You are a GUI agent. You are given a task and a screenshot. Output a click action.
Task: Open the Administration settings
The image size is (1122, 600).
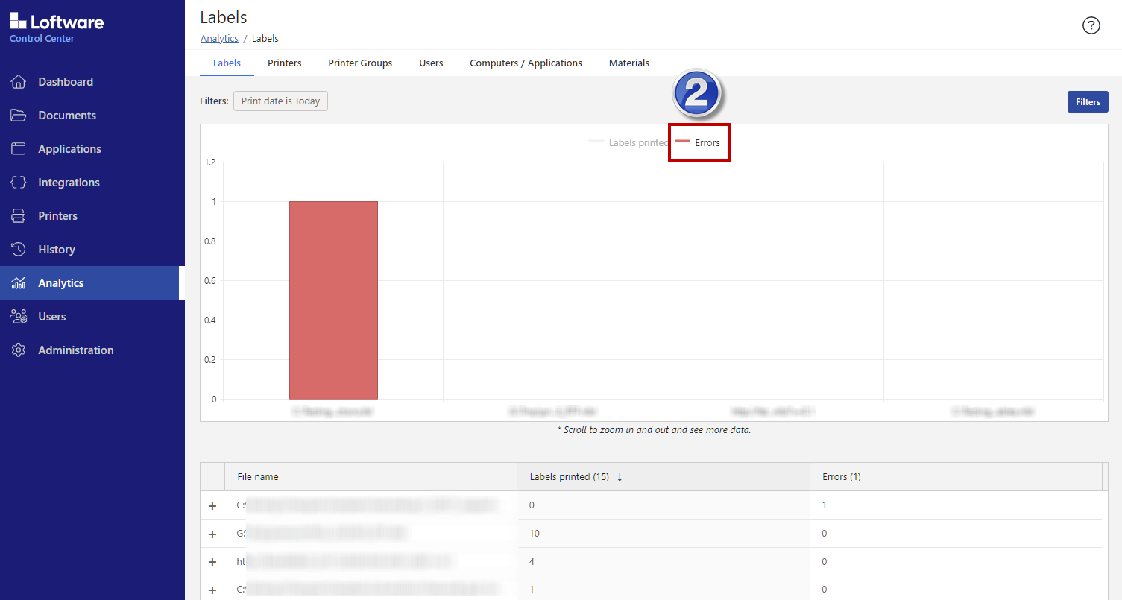75,350
